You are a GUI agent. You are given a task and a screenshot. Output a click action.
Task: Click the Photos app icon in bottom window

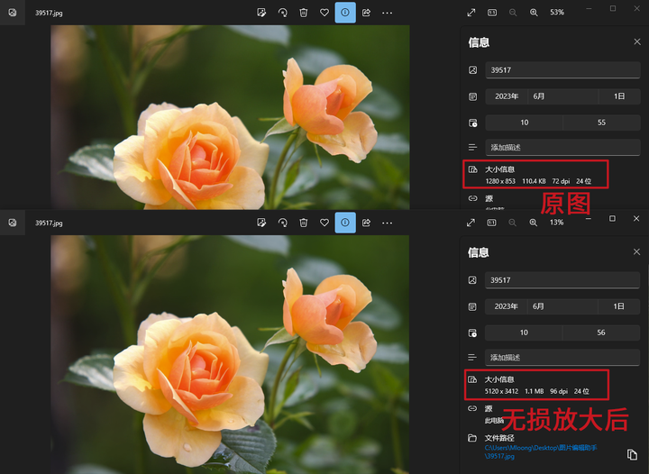click(13, 223)
